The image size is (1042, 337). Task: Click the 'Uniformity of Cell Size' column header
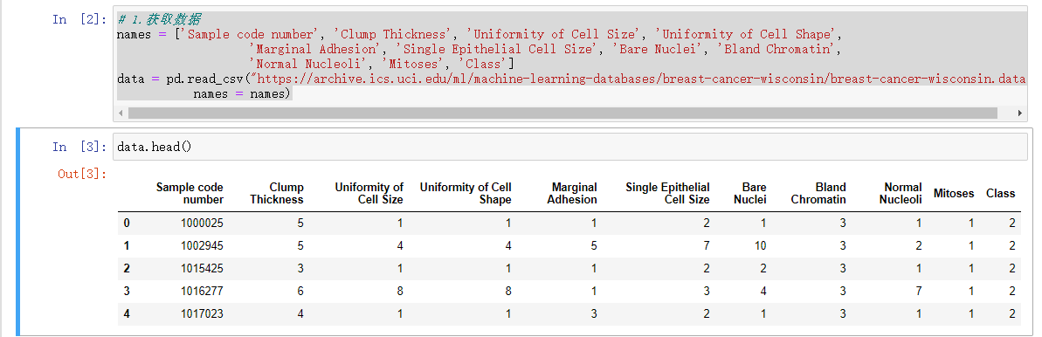coord(369,194)
